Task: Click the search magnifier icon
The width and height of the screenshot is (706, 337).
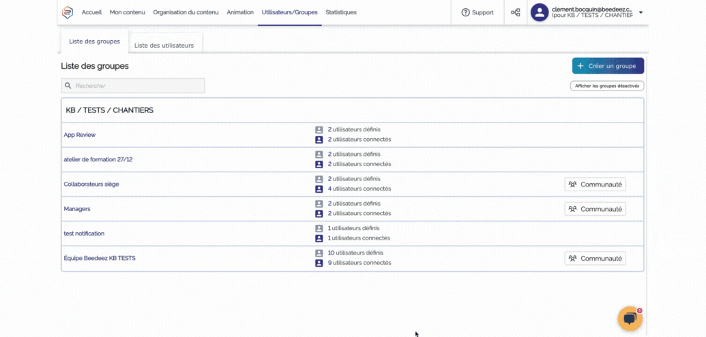Action: tap(68, 86)
